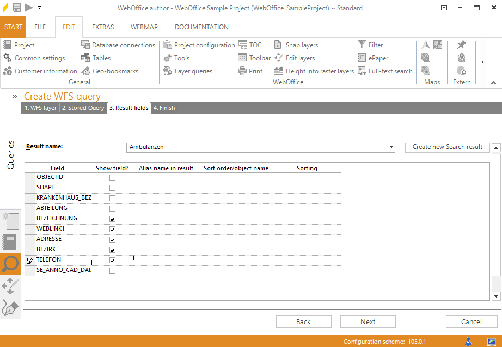The width and height of the screenshot is (502, 347).
Task: Click the Alias name cell for TELEFON
Action: click(166, 261)
